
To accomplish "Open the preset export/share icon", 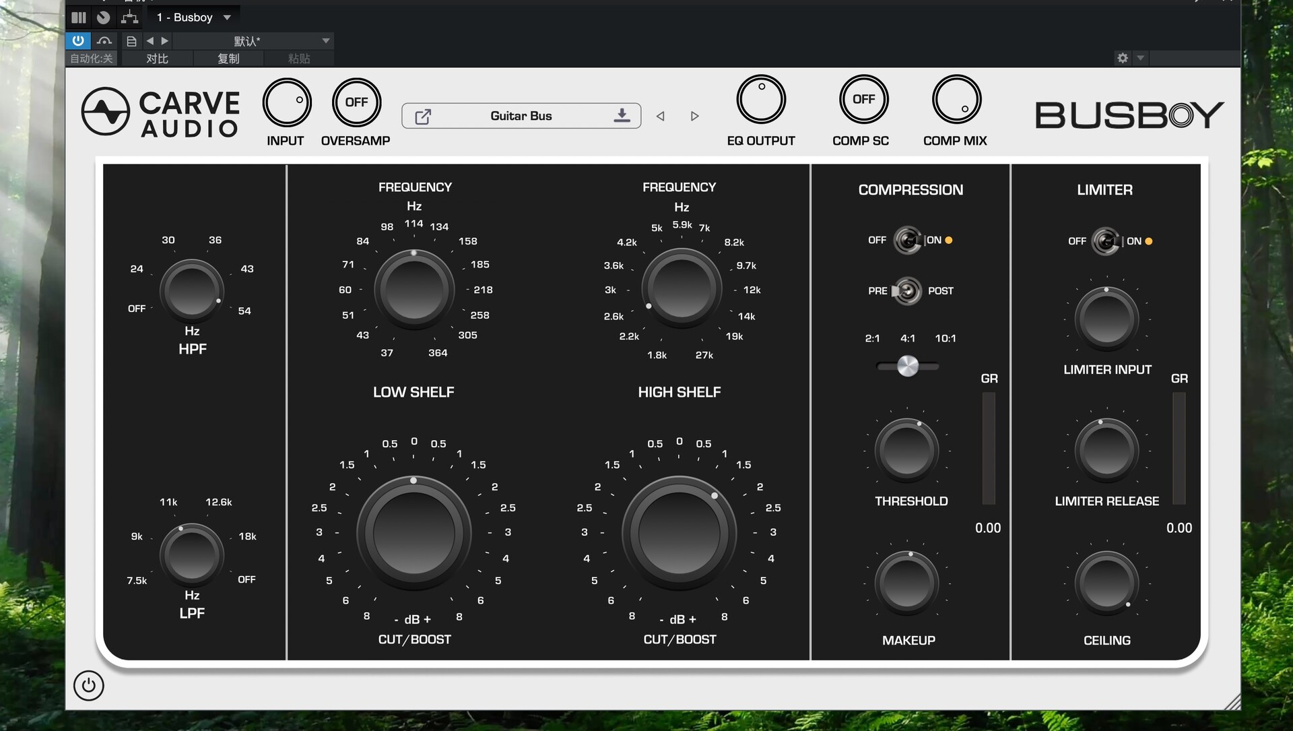I will (423, 116).
